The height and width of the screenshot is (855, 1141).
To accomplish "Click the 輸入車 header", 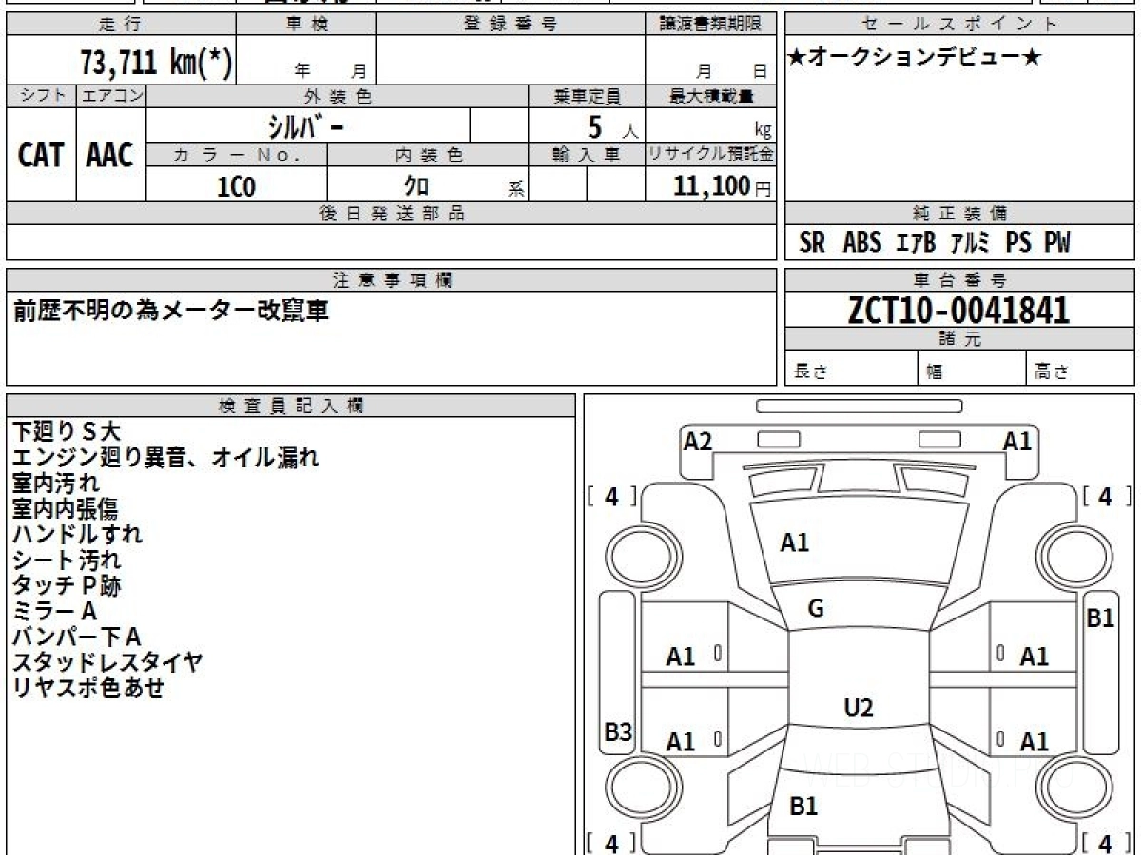I will pyautogui.click(x=588, y=155).
